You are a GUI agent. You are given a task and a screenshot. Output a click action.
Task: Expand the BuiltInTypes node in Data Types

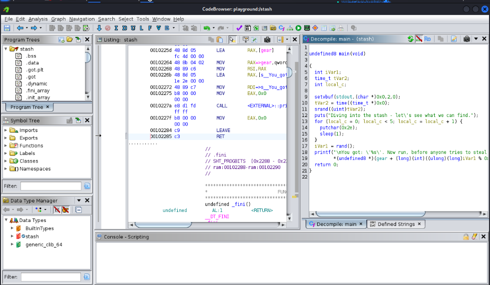[12, 228]
